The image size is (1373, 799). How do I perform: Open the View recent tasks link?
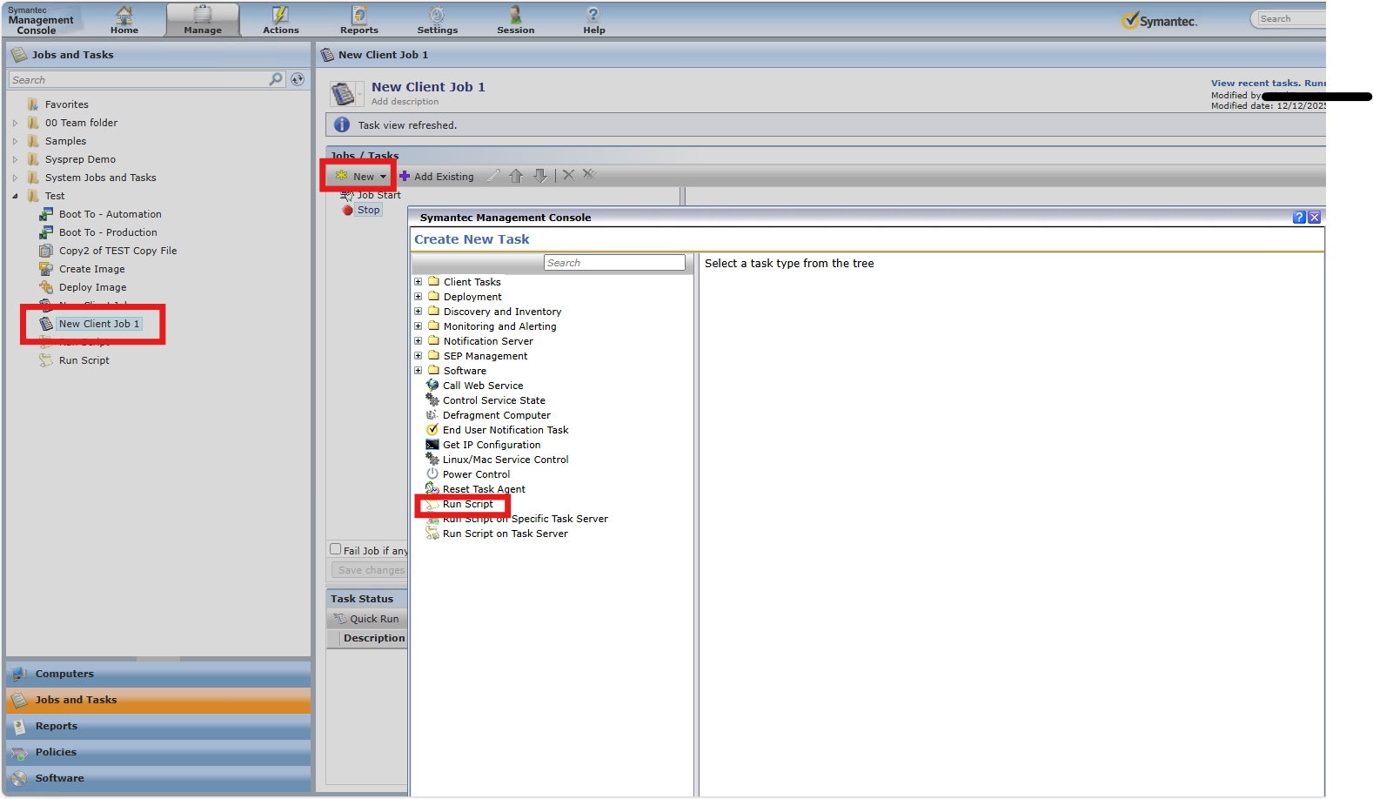1255,84
